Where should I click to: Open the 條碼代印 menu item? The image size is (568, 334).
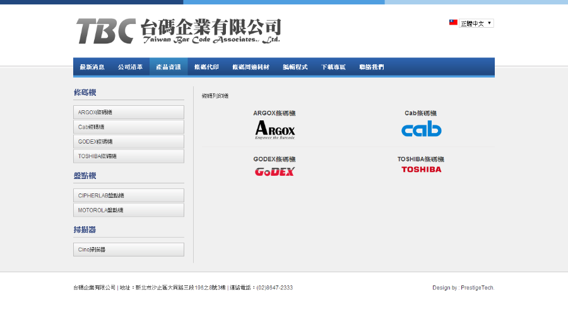tap(206, 67)
